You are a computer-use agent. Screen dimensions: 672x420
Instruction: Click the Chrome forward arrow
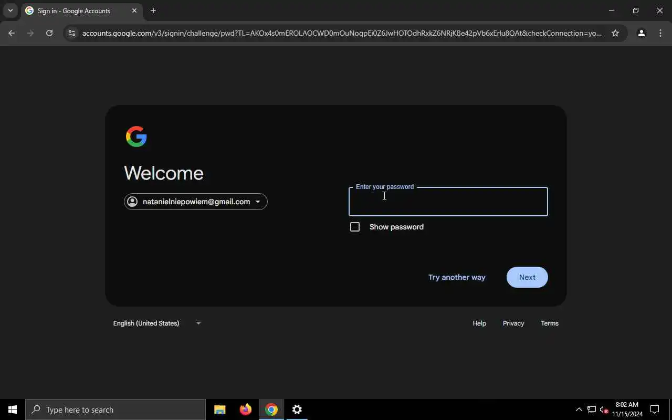[30, 33]
